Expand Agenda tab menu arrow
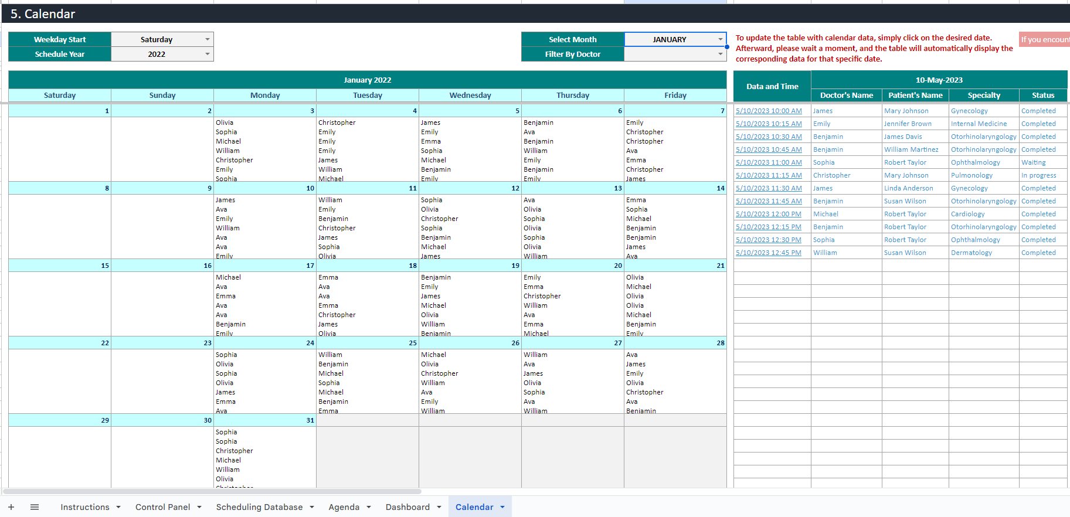This screenshot has height=517, width=1070. pyautogui.click(x=369, y=507)
